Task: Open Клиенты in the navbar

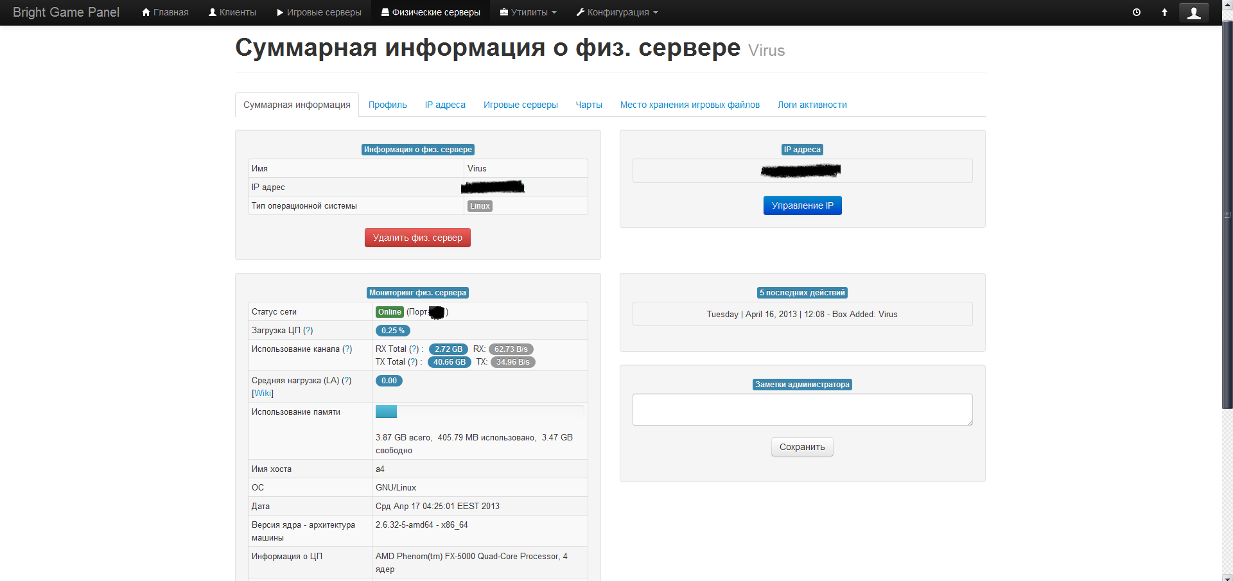Action: [232, 12]
